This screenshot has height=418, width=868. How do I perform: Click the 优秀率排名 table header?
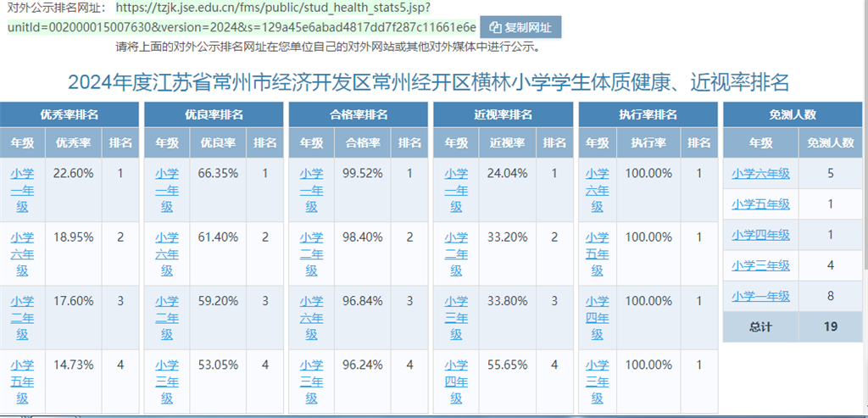click(x=70, y=114)
